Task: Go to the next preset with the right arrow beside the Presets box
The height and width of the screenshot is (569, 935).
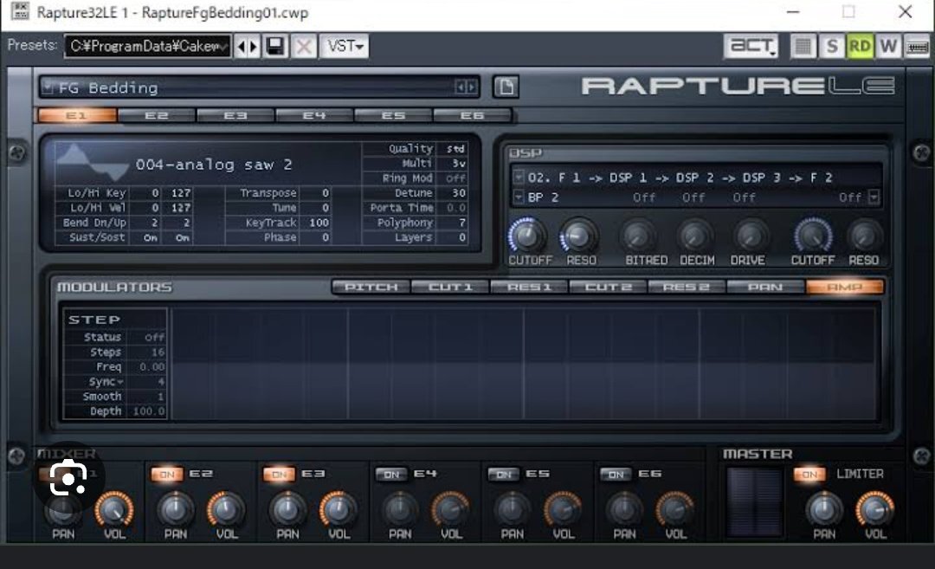Action: click(254, 47)
